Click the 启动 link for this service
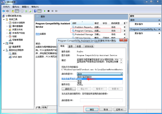The image size is (162, 114). pos(38,34)
